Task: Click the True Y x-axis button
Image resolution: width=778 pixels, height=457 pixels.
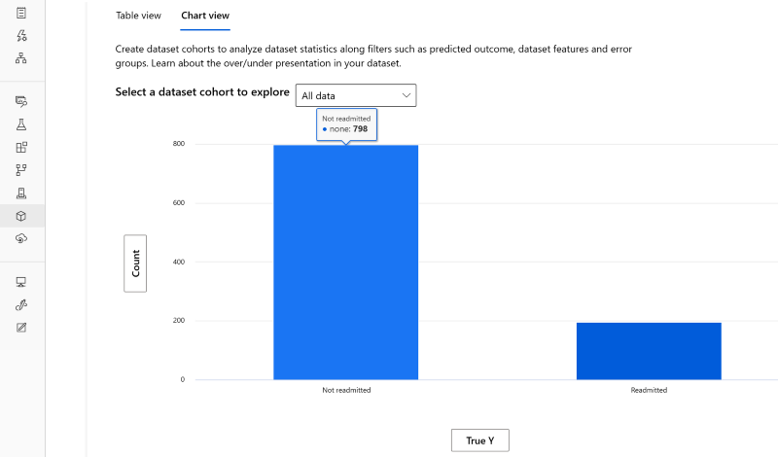Action: [479, 440]
